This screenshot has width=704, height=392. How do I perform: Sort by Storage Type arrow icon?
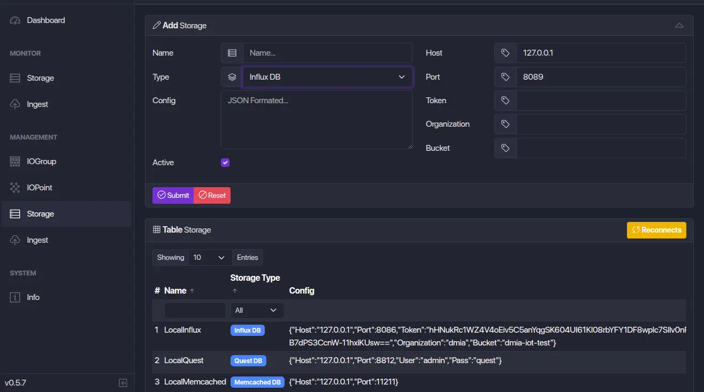click(x=234, y=291)
